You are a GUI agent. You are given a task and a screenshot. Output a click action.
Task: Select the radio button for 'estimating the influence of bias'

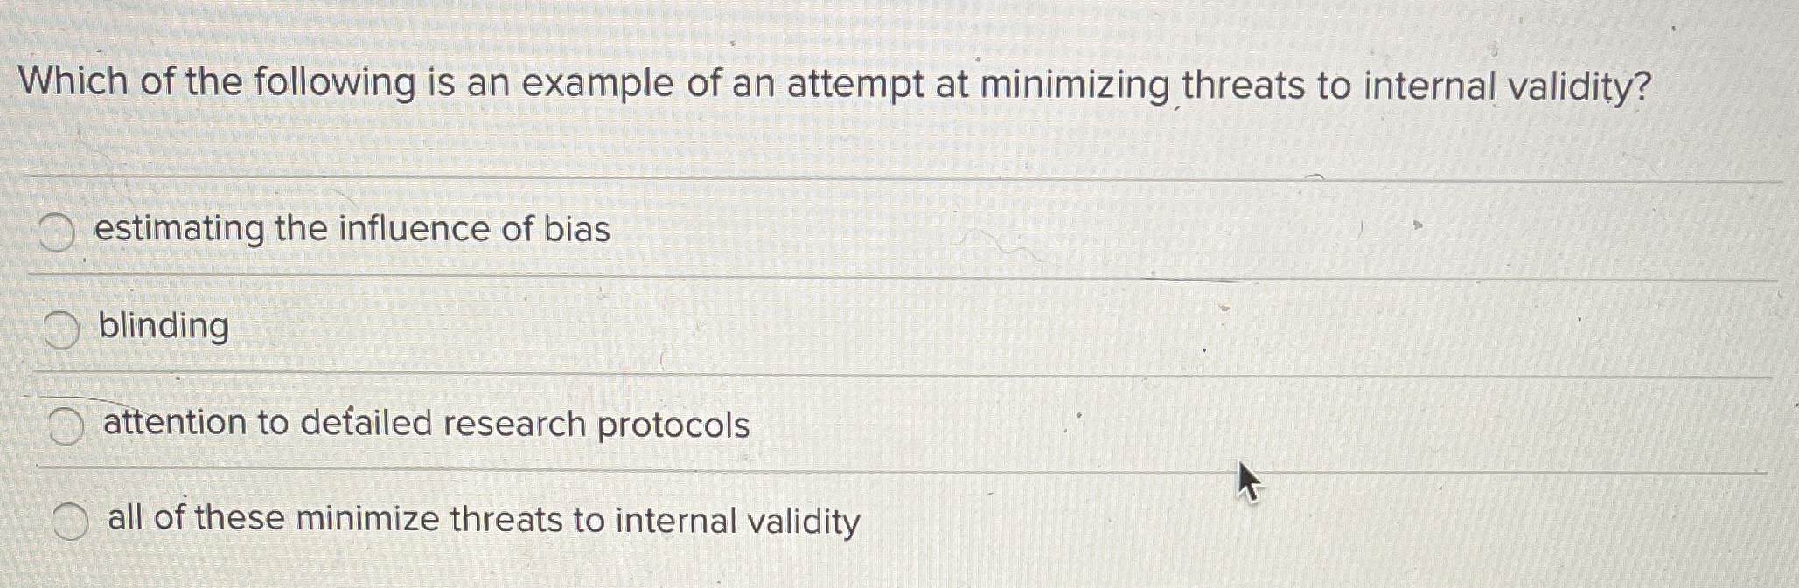(x=56, y=231)
